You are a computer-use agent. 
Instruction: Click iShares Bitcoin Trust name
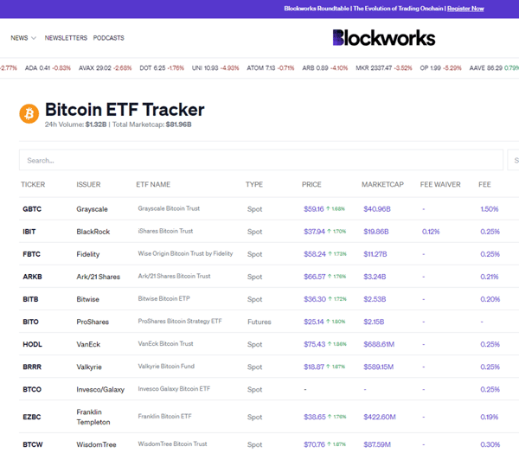tap(165, 231)
